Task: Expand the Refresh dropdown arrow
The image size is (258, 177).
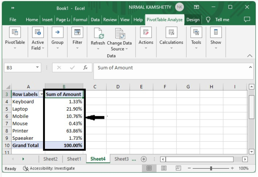Action: coord(98,49)
